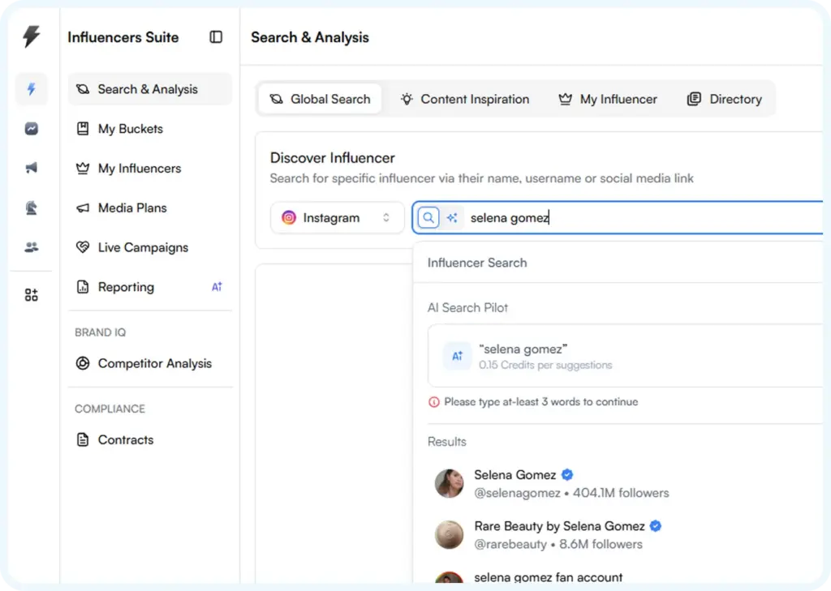
Task: Click the AI sparkle search icon
Action: coord(452,217)
